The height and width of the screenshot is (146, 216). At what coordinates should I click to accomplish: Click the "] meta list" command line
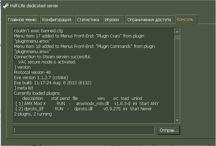[24, 88]
